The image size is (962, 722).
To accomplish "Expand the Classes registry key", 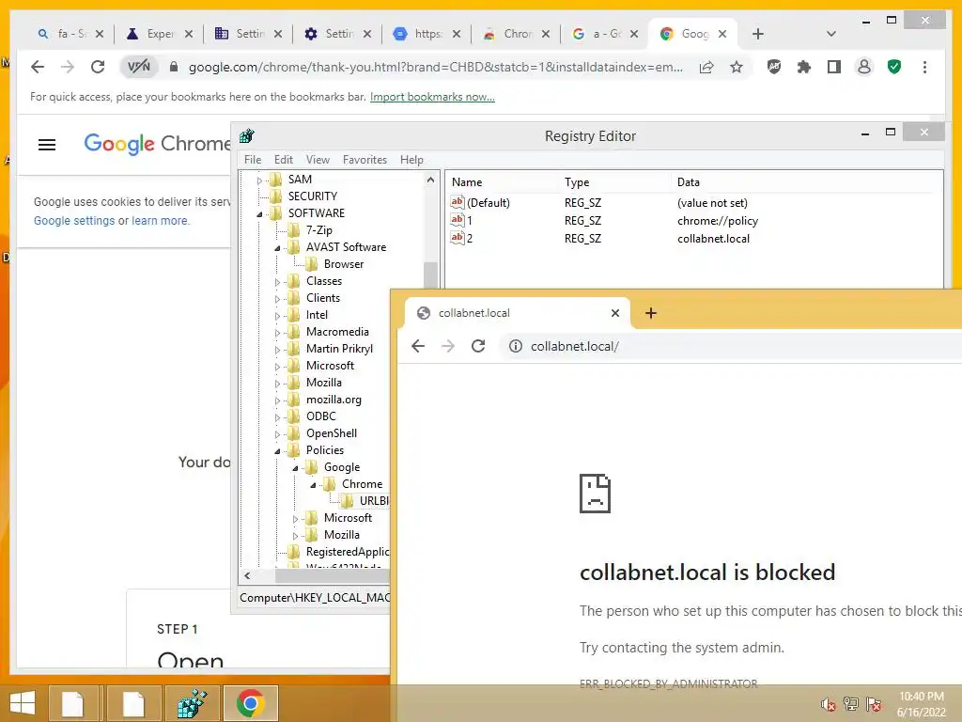I will pos(277,282).
